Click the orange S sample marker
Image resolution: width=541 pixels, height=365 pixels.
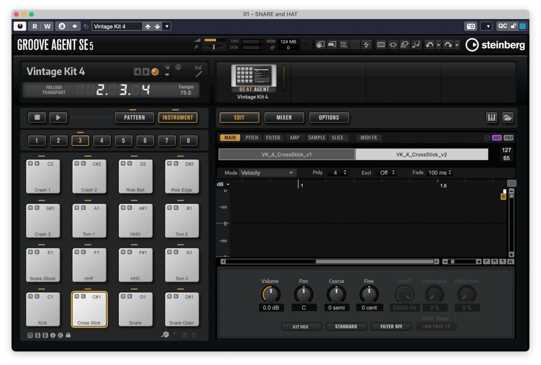[x=503, y=196]
